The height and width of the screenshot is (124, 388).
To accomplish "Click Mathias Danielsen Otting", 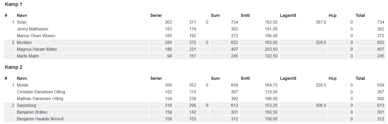I will tap(40, 99).
